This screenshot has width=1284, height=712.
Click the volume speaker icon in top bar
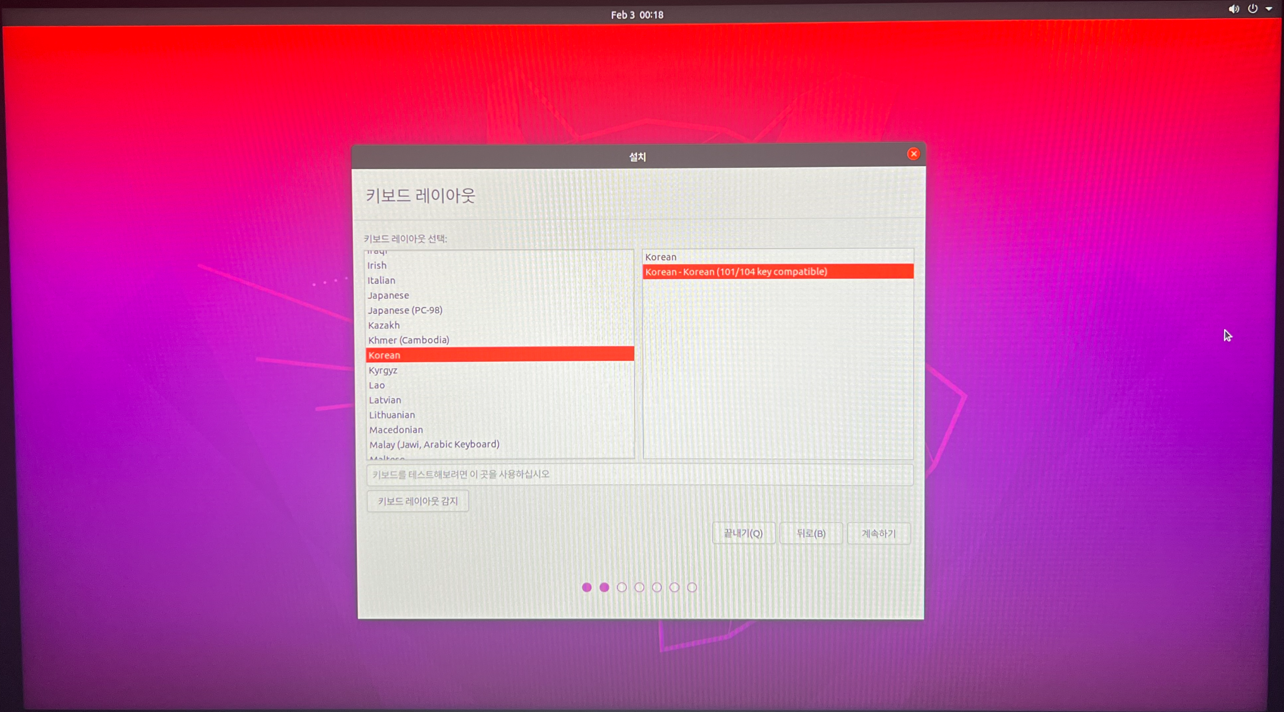(1234, 9)
